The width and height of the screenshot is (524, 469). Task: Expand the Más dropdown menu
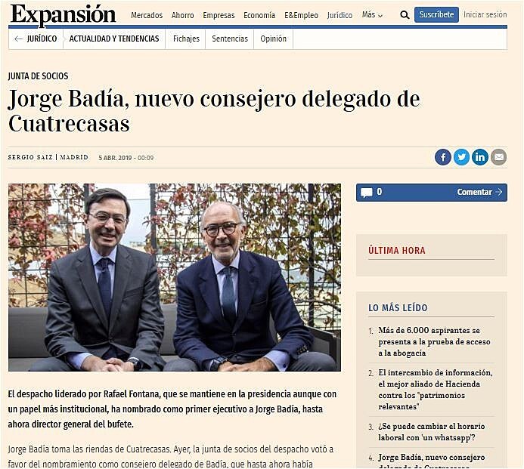[372, 15]
